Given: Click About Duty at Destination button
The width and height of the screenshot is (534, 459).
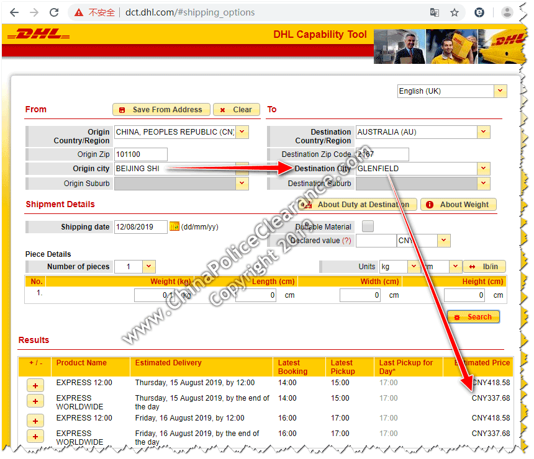Looking at the screenshot, I should tap(358, 205).
